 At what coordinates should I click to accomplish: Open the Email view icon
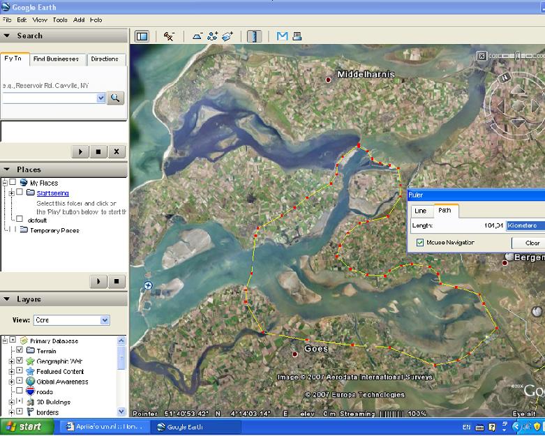[282, 36]
